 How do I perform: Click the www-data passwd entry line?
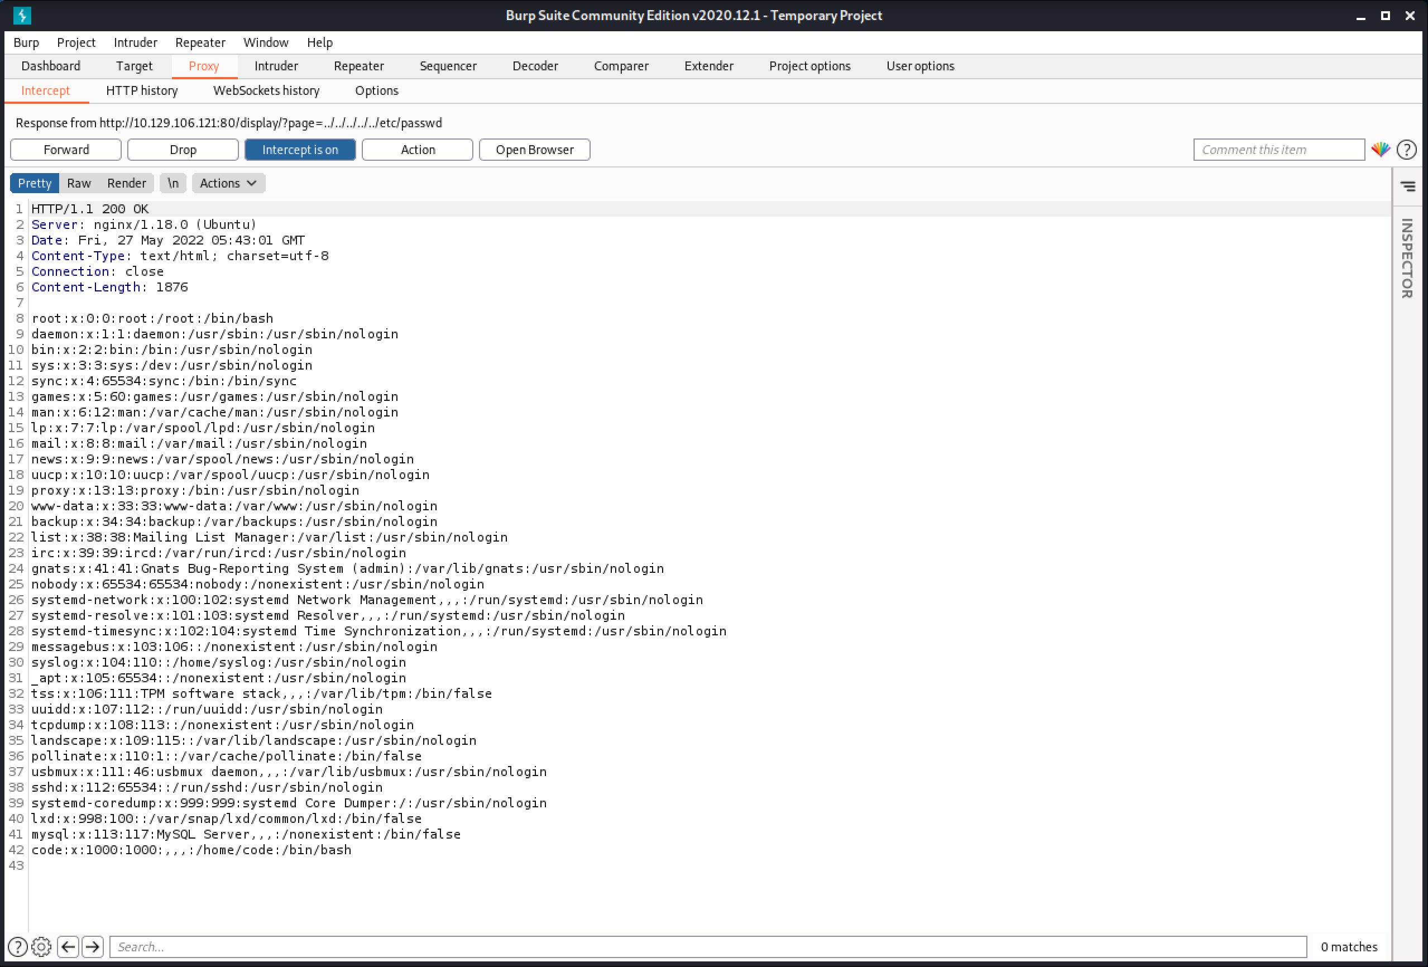coord(234,506)
